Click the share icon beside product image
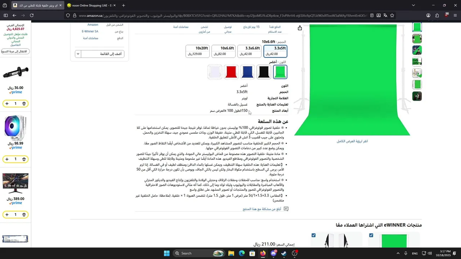The height and width of the screenshot is (259, 461). (300, 28)
